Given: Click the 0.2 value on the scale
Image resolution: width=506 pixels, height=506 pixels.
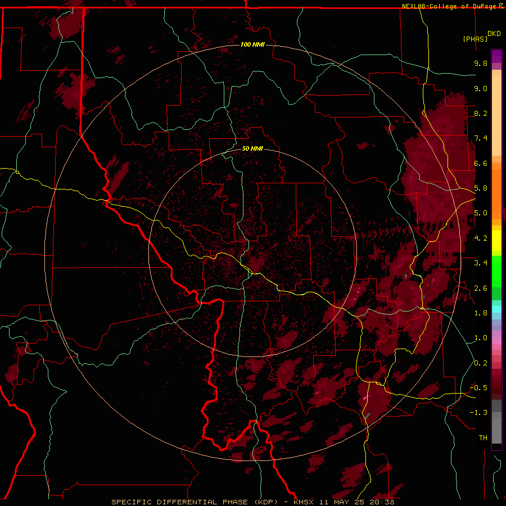Looking at the screenshot, I should tap(481, 363).
